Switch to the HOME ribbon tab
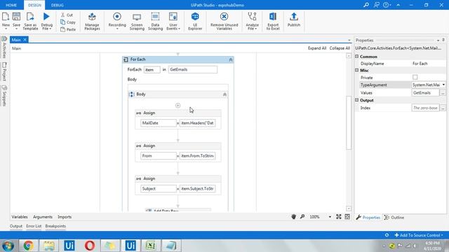 (x=11, y=5)
